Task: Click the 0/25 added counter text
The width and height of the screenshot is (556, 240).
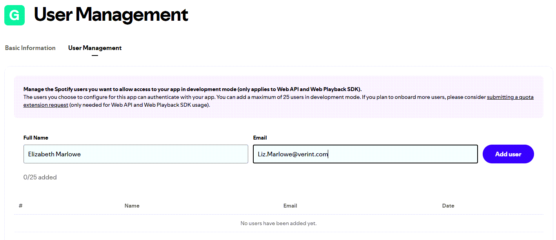Action: [x=40, y=177]
